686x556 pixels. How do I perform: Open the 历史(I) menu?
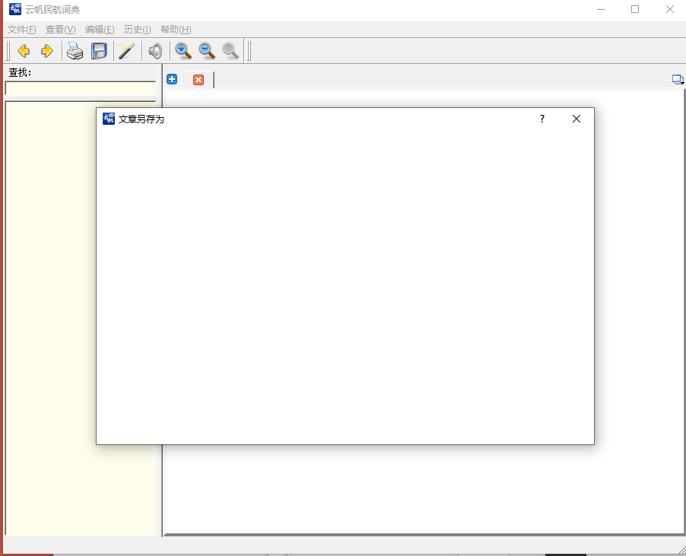[x=138, y=30]
